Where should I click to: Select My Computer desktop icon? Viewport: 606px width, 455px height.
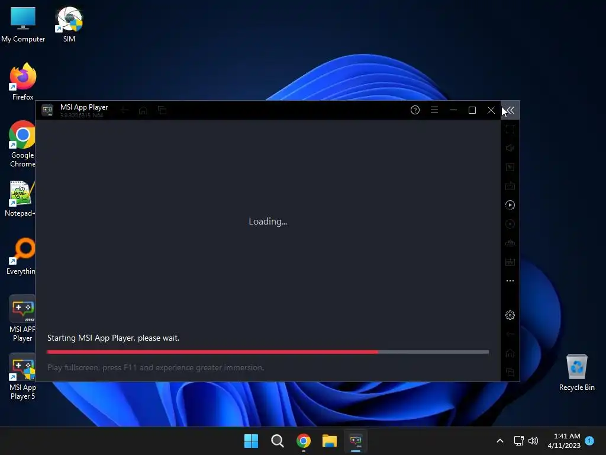(x=23, y=24)
